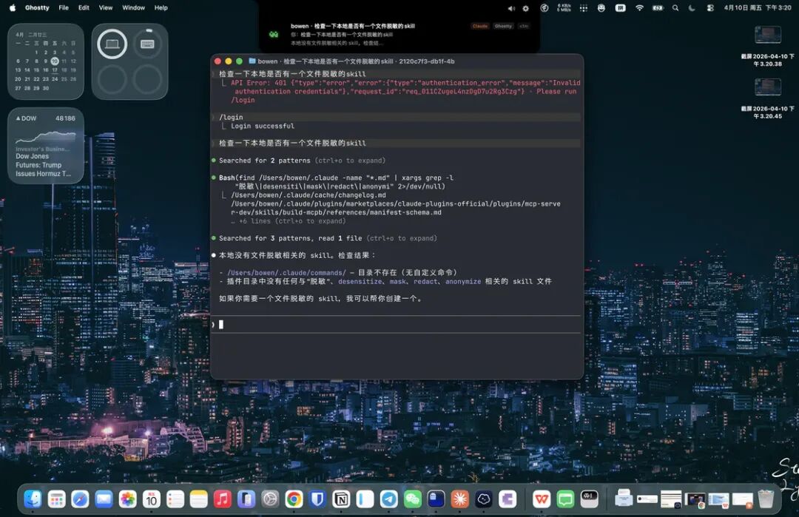Open the Trash in the Dock
Screen dimensions: 799x517
[x=766, y=499]
